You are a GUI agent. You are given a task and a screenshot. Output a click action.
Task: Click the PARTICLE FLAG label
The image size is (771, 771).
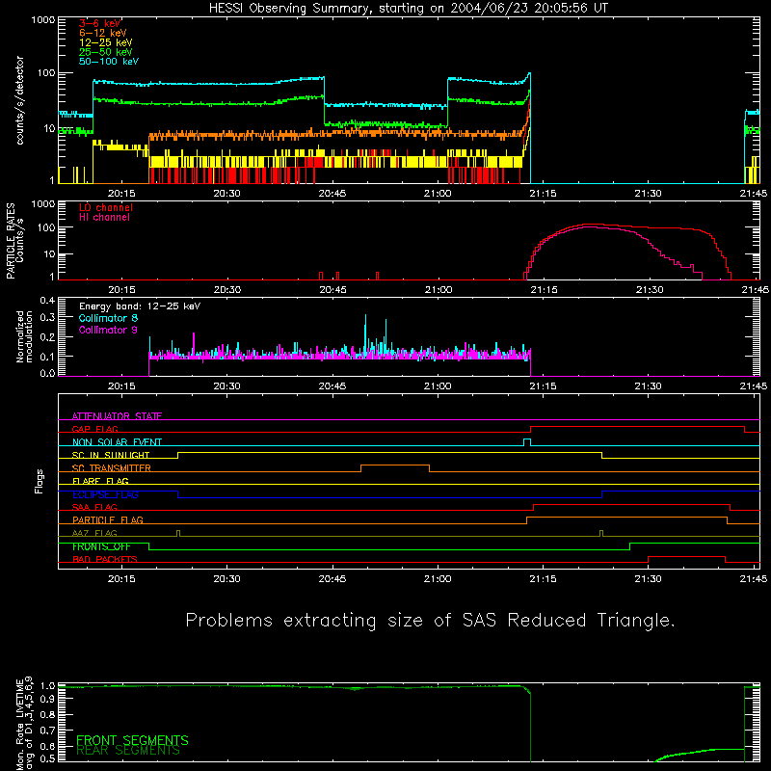click(108, 519)
